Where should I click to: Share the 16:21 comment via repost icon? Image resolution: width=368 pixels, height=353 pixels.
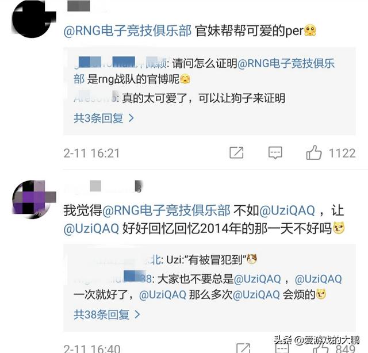[236, 153]
